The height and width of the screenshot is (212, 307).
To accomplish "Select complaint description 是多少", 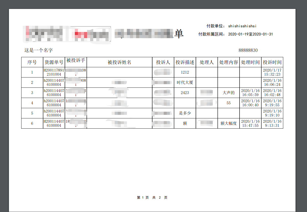I will click(x=185, y=113).
